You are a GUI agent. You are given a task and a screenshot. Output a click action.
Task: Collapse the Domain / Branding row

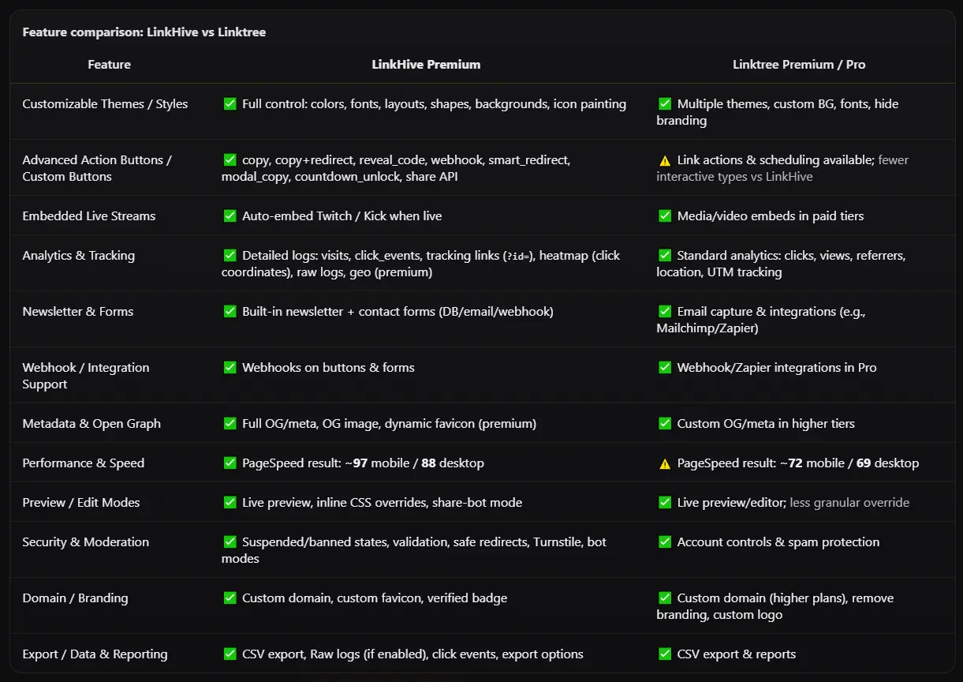pyautogui.click(x=75, y=598)
